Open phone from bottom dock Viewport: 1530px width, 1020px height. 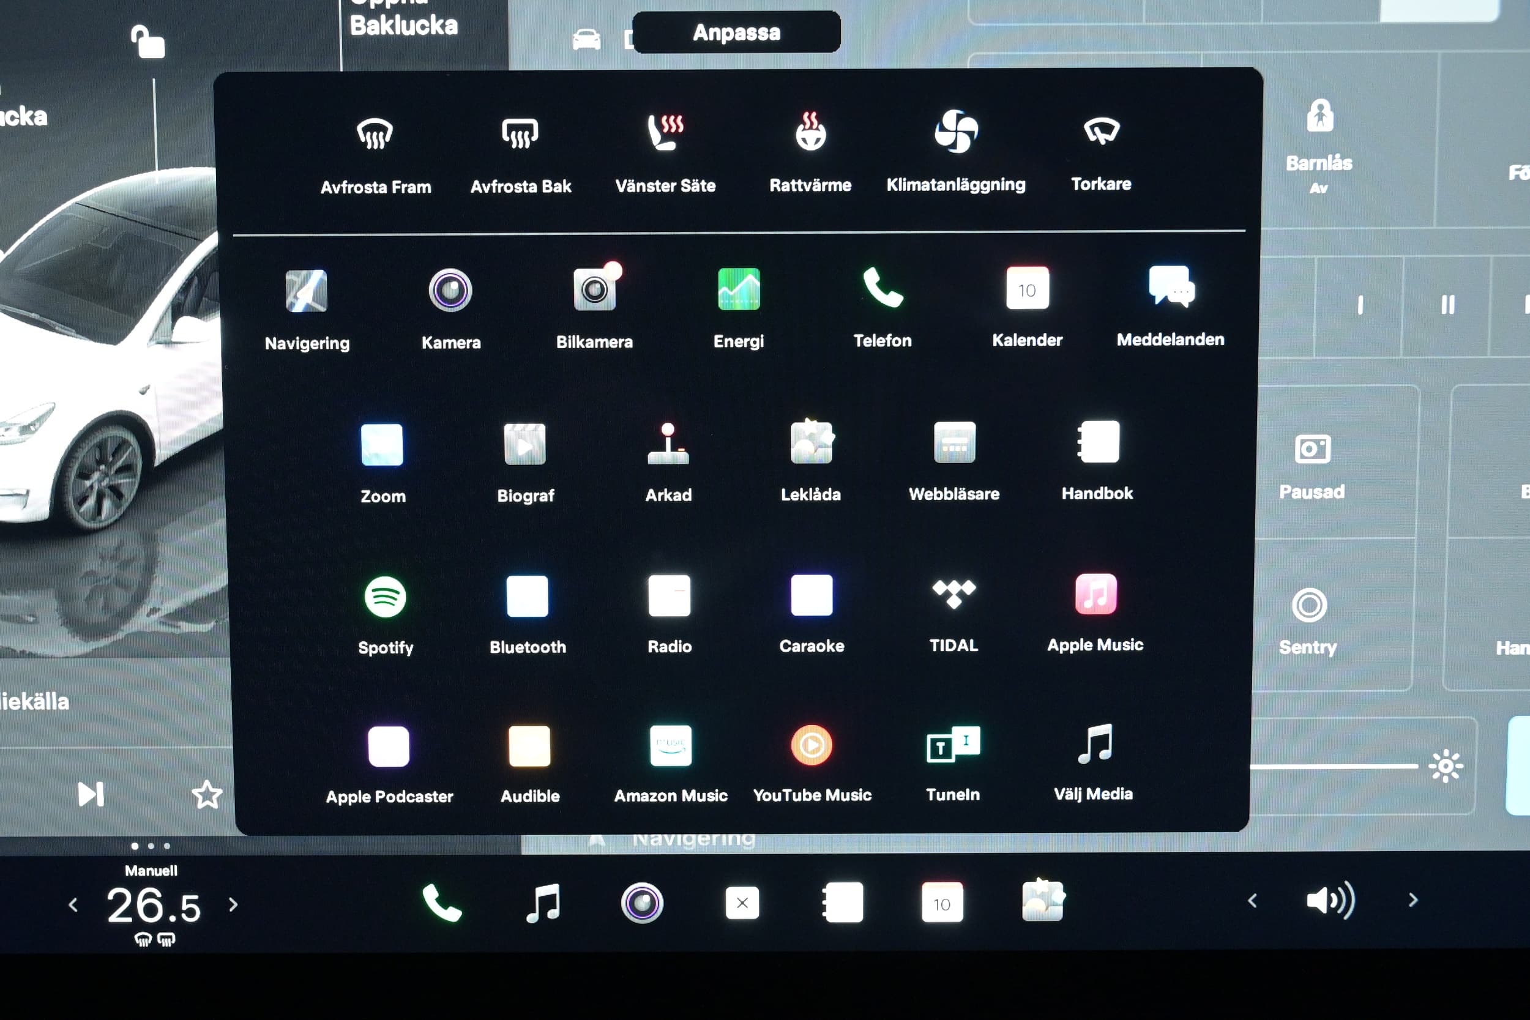tap(442, 903)
